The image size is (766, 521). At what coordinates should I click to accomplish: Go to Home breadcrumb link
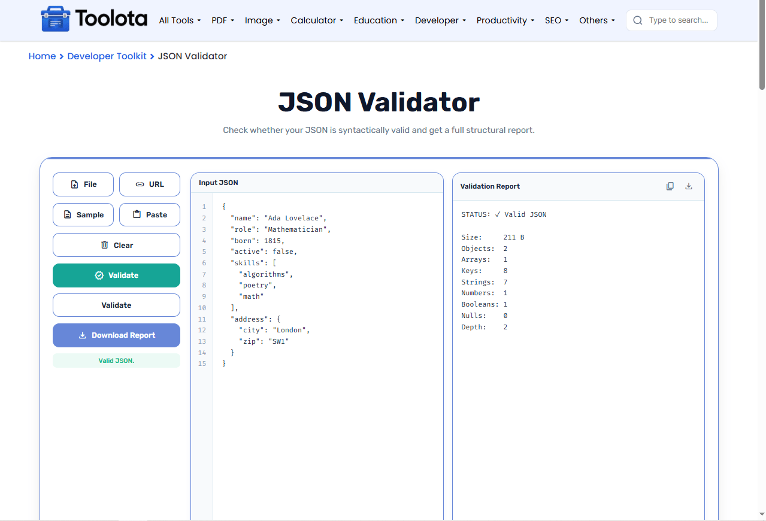tap(42, 56)
